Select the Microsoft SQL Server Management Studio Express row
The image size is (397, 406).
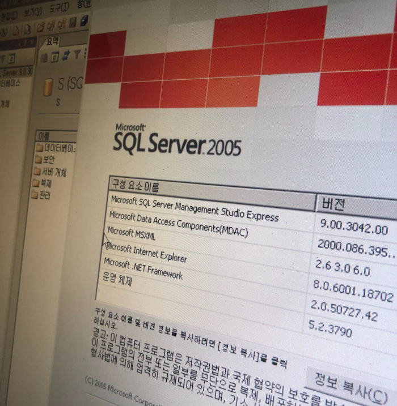click(x=195, y=208)
